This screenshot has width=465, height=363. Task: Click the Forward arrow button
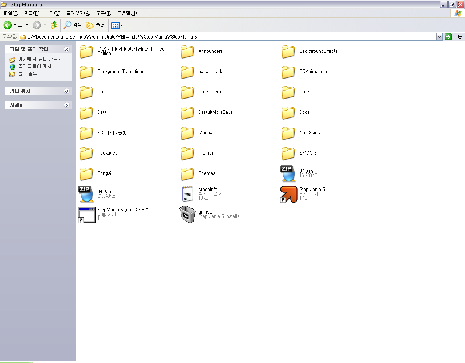pyautogui.click(x=37, y=25)
